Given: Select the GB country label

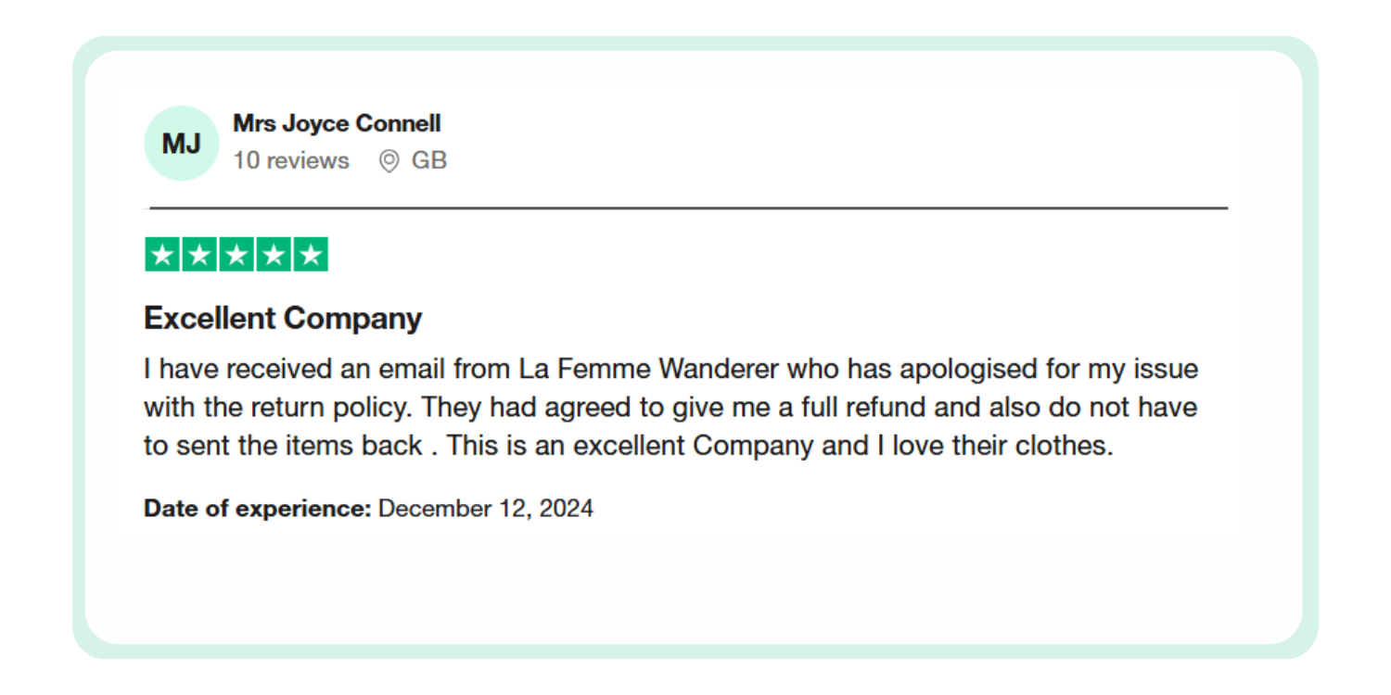Looking at the screenshot, I should point(429,160).
